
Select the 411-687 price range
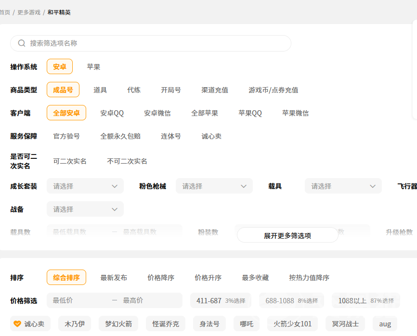click(221, 301)
